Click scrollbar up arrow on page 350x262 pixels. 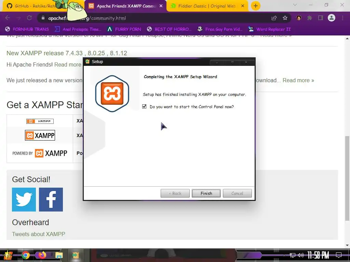tap(347, 39)
